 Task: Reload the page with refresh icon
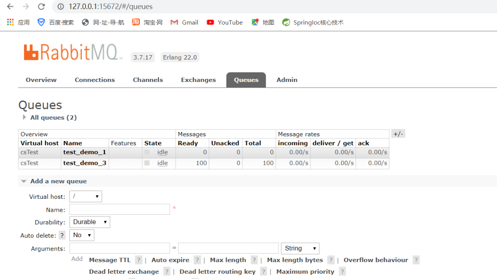coord(41,6)
